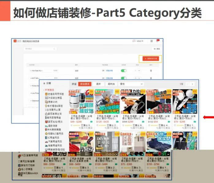Open the mosquito trap product thumbnail
Screen dimensions: 214x183
point(81,101)
